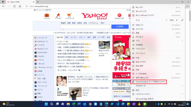Launch Google Chrome from the taskbar
This screenshot has height=107, width=191.
(x=90, y=104)
